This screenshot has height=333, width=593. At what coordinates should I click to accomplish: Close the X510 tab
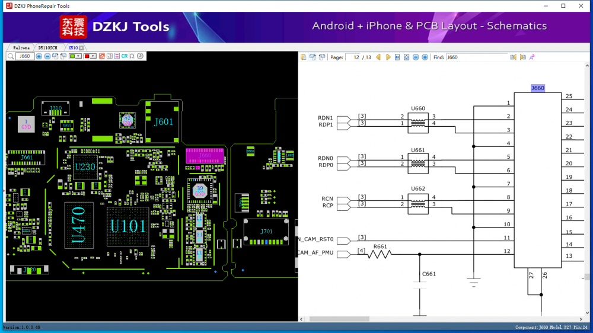[x=81, y=47]
